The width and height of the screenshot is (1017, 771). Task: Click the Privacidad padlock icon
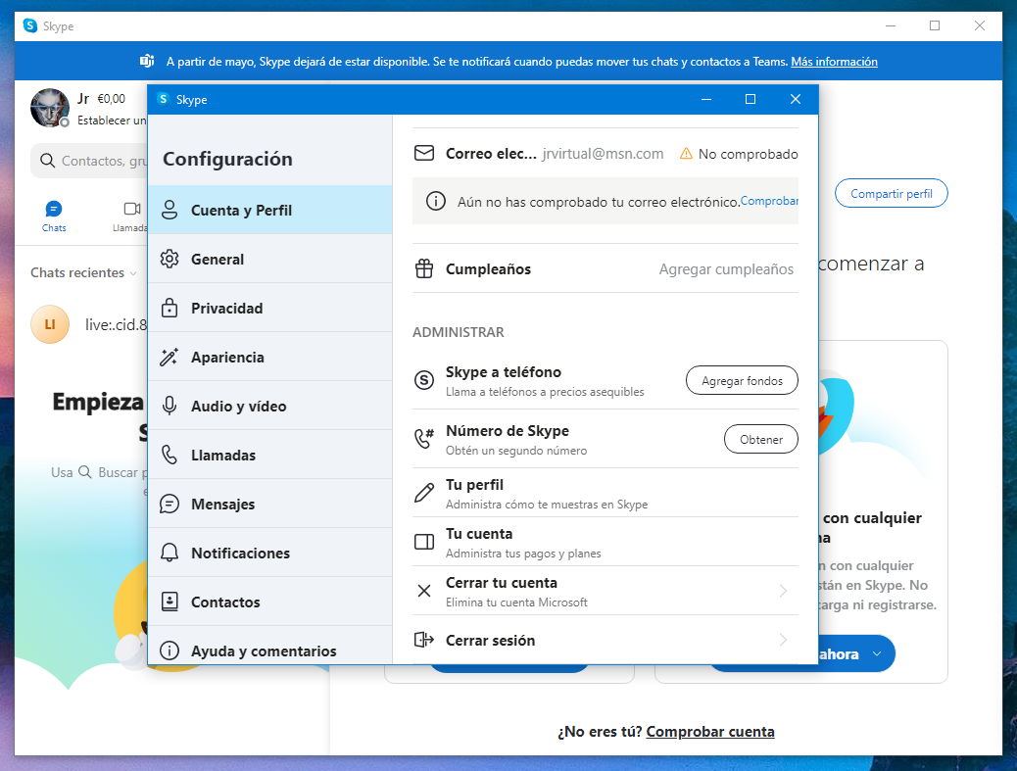[169, 308]
